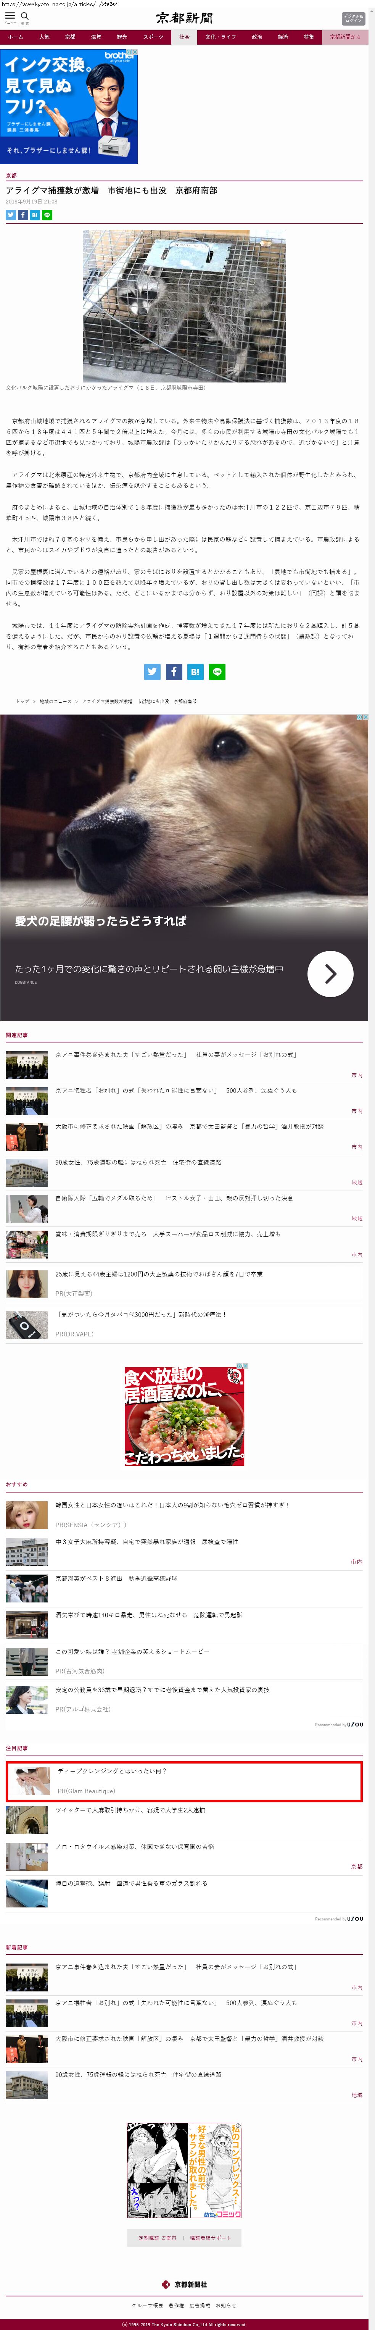This screenshot has width=375, height=2330.
Task: Select the 滋賀 navigation tab
Action: pos(96,37)
